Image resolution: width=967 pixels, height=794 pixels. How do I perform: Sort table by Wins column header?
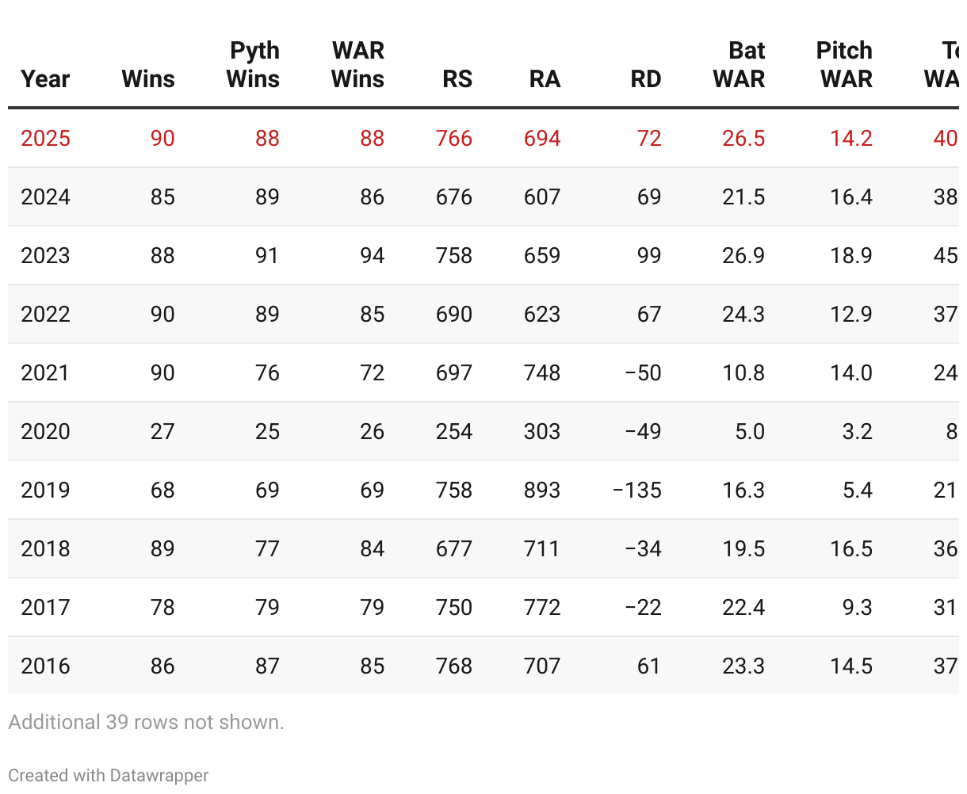pyautogui.click(x=148, y=79)
